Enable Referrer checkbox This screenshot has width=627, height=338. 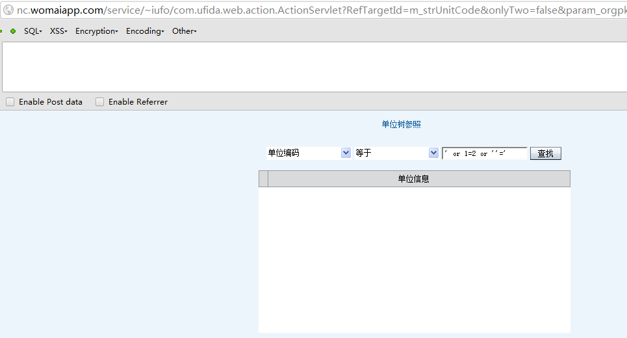click(x=99, y=102)
